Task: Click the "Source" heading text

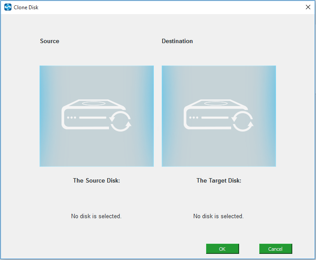Action: 50,41
